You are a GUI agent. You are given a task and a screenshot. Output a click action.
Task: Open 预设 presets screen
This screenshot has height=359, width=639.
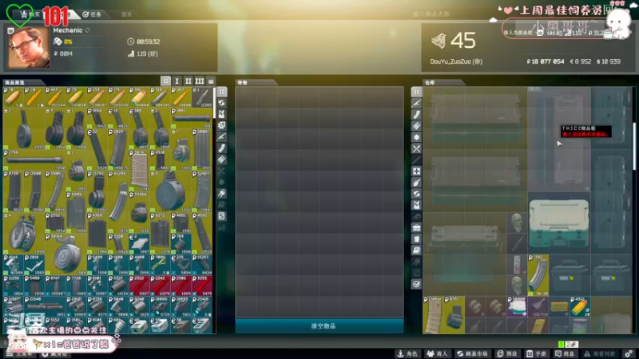tap(507, 353)
